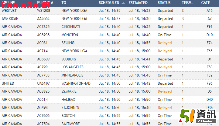Sort flights by STATUS column header
219x126 pixels.
coord(164,3)
